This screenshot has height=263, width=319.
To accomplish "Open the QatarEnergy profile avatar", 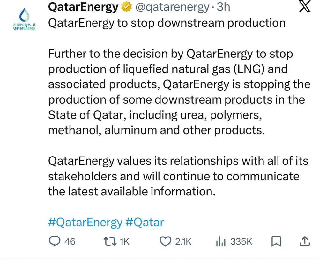I will (x=24, y=18).
